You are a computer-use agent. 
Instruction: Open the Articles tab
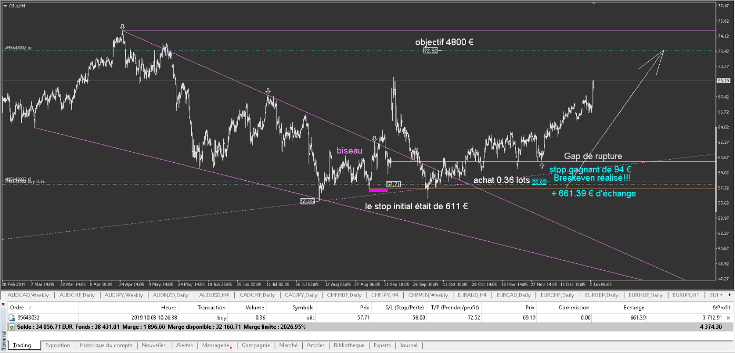tap(316, 345)
